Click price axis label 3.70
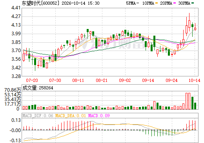 click(16, 51)
